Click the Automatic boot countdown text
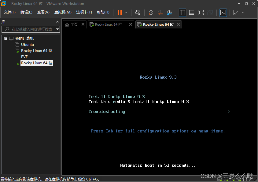The height and width of the screenshot is (182, 258). 158,165
